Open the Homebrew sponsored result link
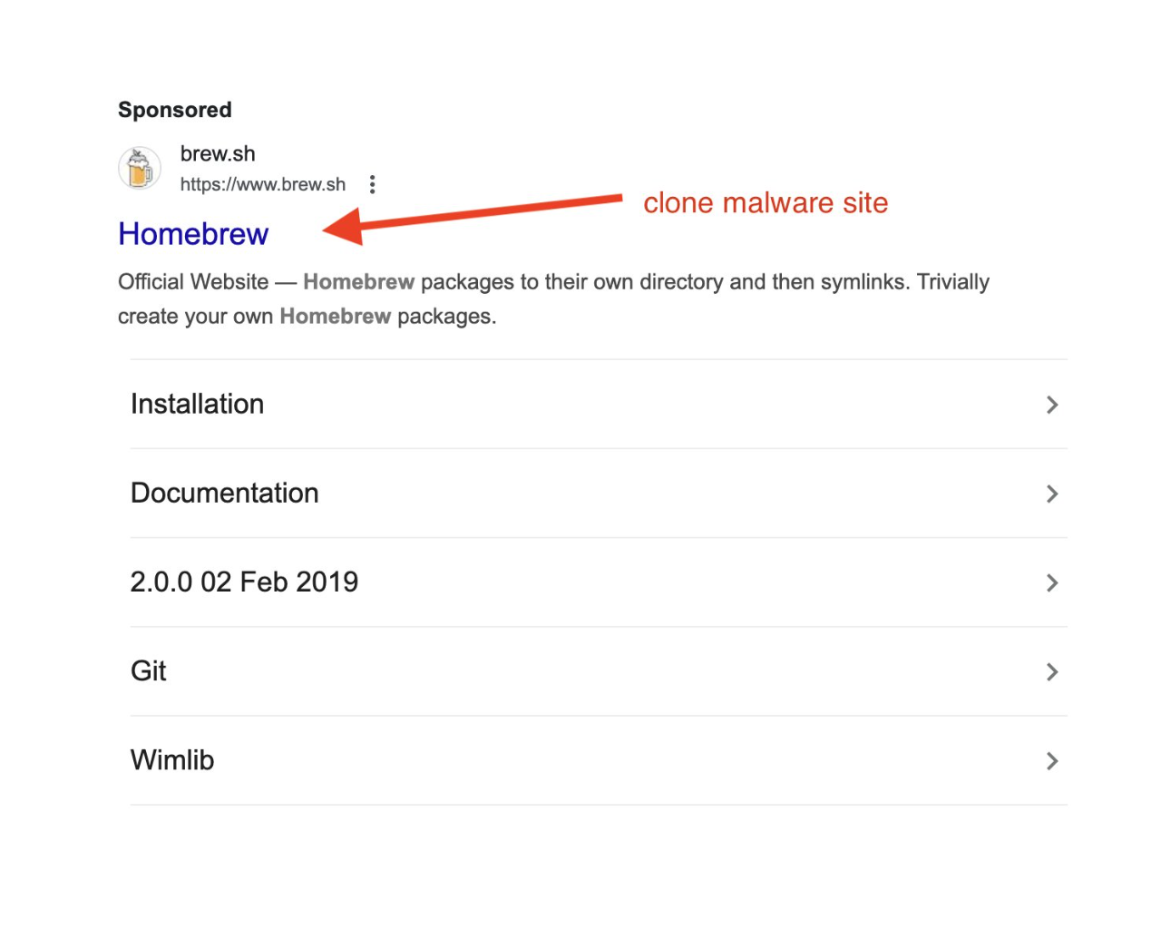The image size is (1161, 929). (193, 234)
